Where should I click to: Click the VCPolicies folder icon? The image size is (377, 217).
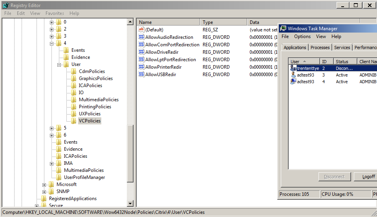coord(73,120)
